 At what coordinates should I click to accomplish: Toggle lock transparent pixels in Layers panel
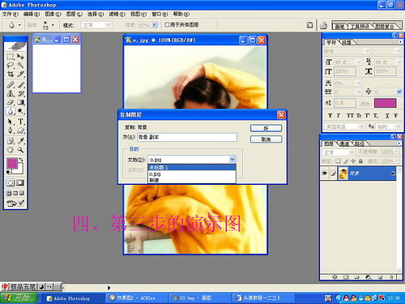[x=338, y=161]
